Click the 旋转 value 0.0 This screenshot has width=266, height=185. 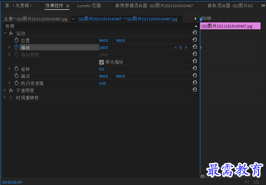click(101, 69)
